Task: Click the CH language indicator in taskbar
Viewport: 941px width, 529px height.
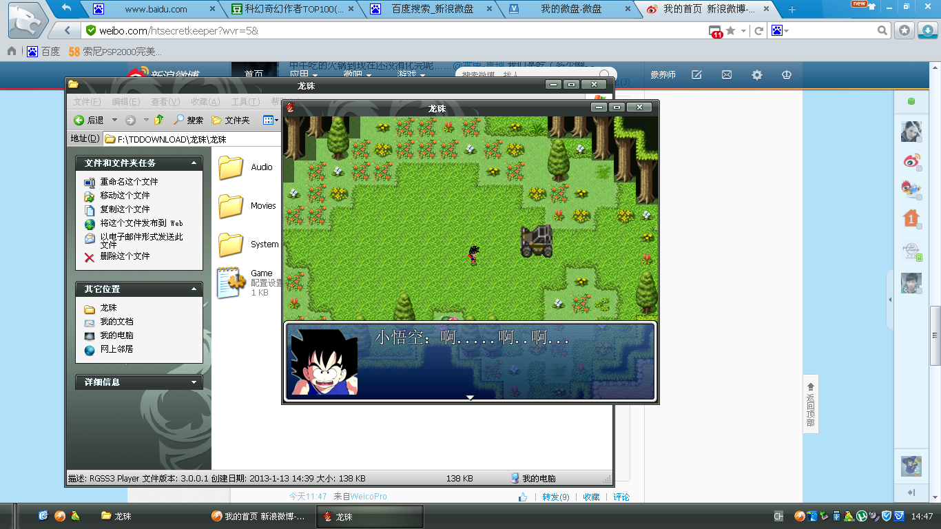Action: pos(778,516)
